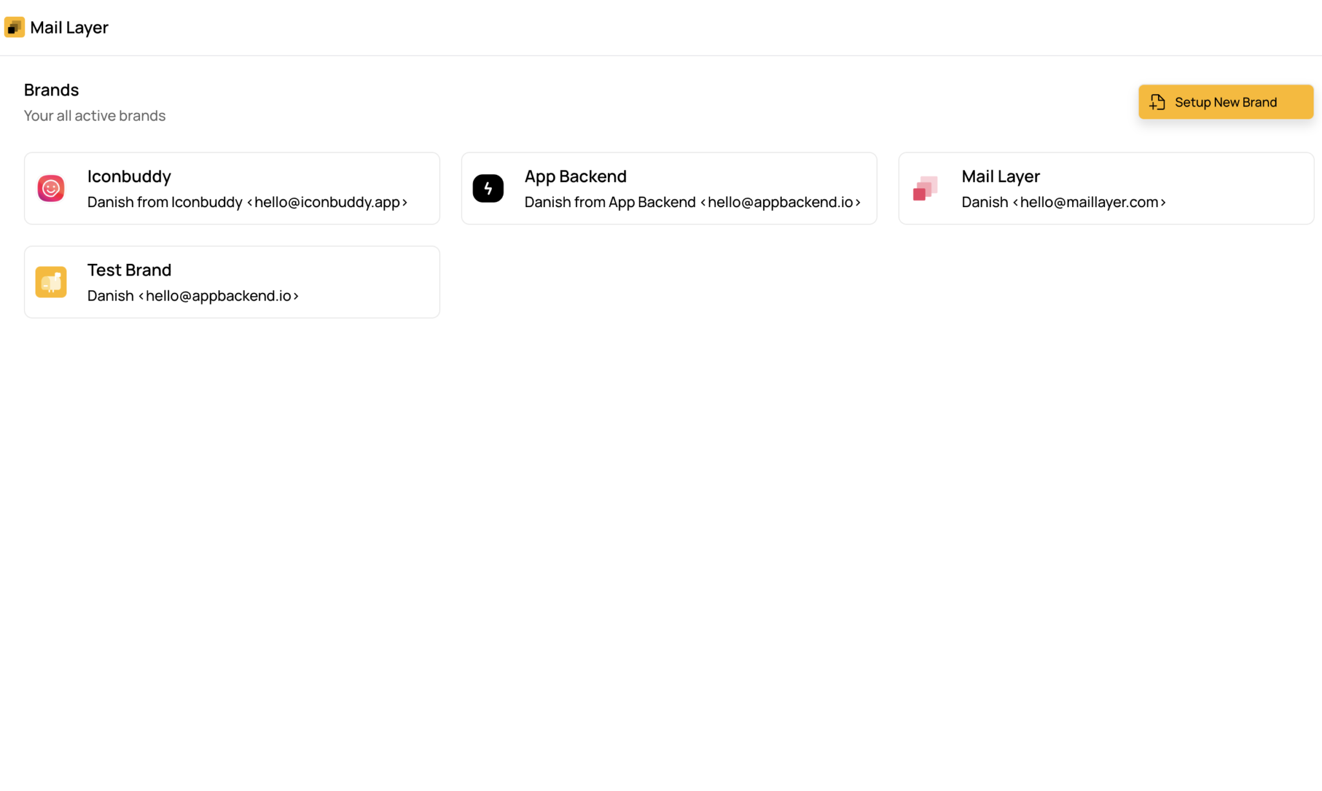Click the App Backend black lightning icon
The height and width of the screenshot is (791, 1322).
click(488, 188)
